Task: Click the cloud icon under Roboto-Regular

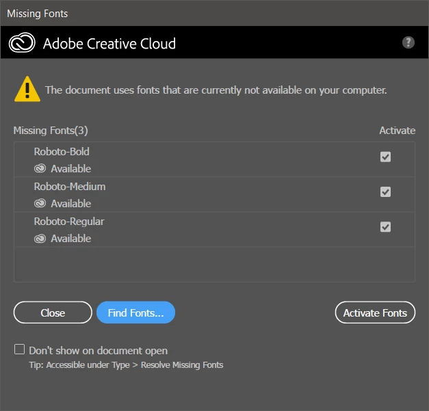Action: (40, 239)
